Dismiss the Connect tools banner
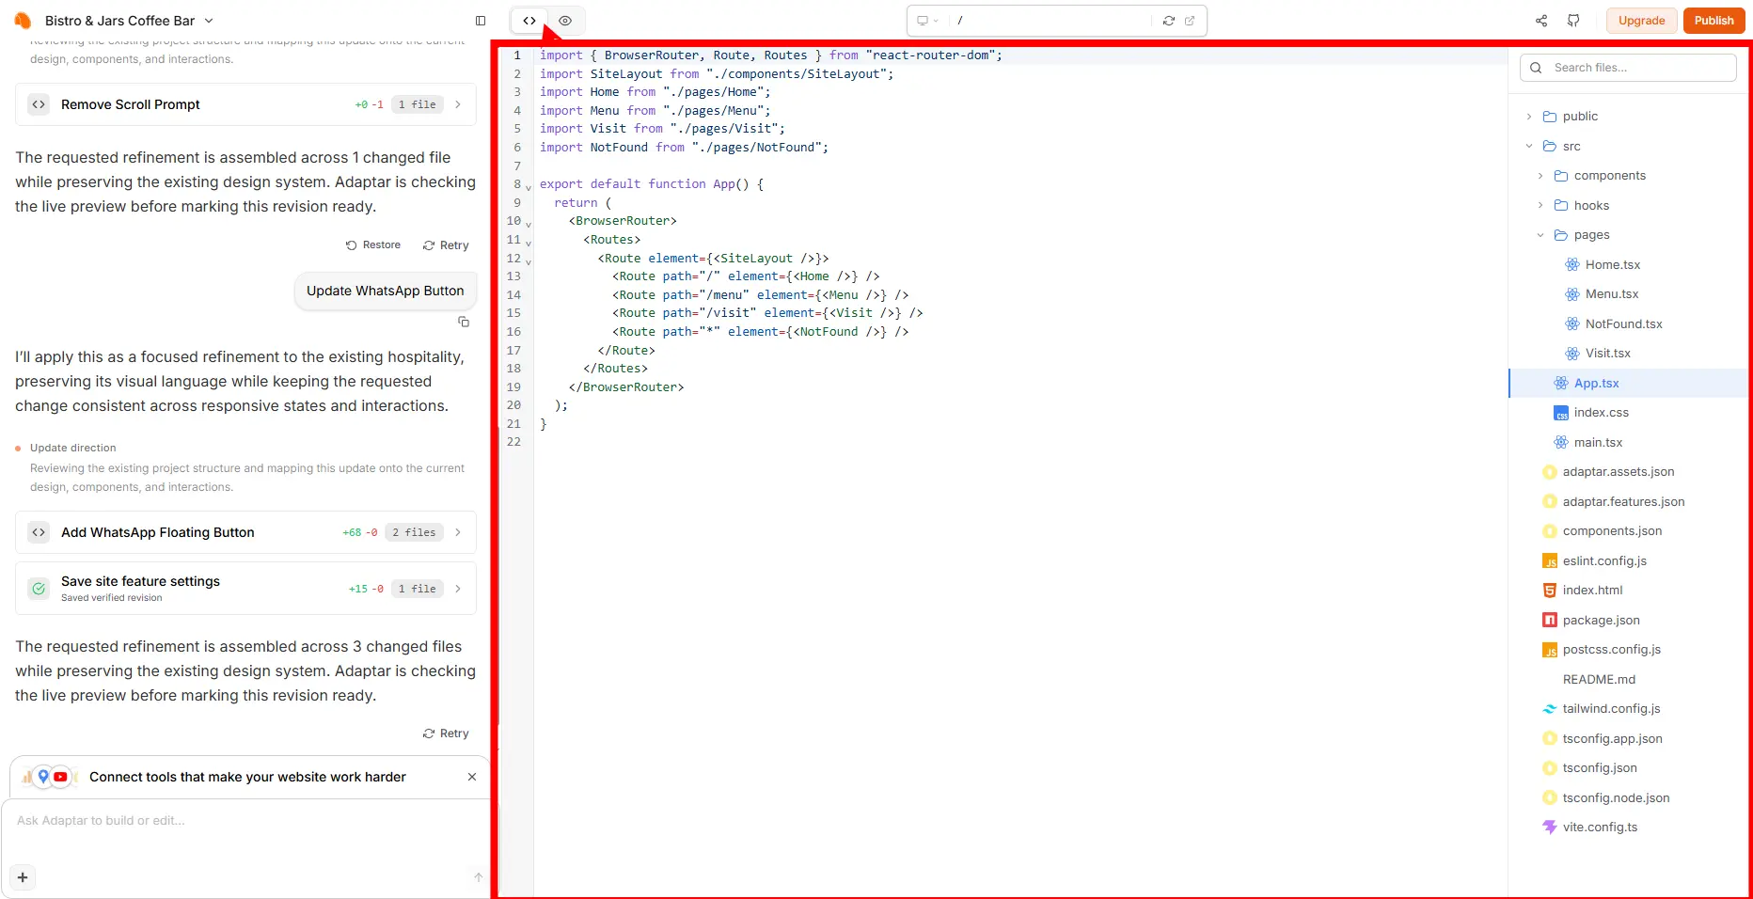Viewport: 1753px width, 899px height. 472,777
